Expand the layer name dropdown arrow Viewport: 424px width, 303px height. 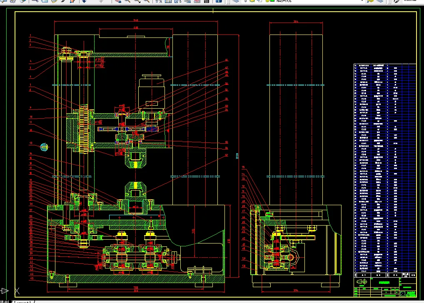click(x=362, y=1)
